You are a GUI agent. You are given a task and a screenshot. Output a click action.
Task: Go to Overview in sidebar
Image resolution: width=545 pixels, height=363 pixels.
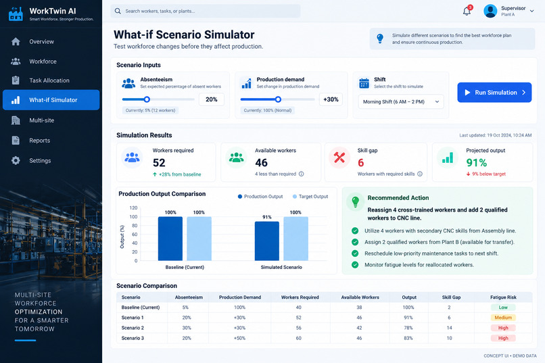point(51,42)
